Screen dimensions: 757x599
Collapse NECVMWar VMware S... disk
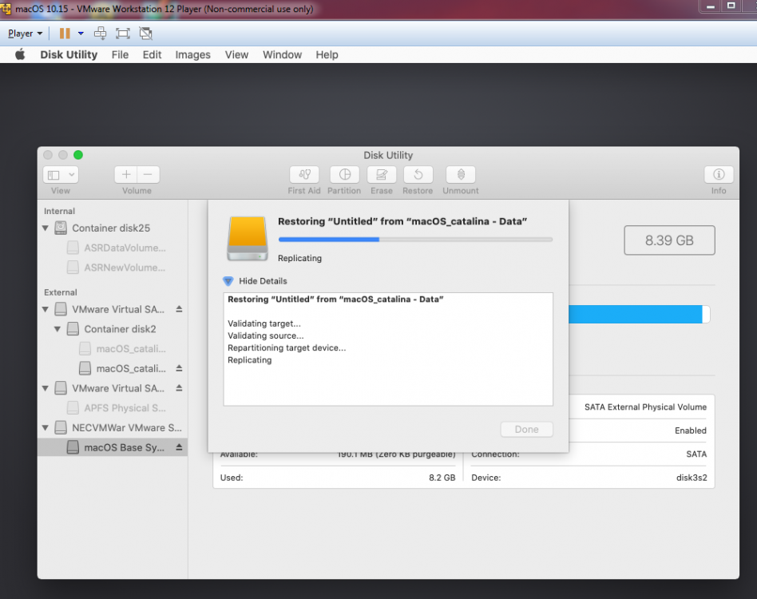pos(46,427)
